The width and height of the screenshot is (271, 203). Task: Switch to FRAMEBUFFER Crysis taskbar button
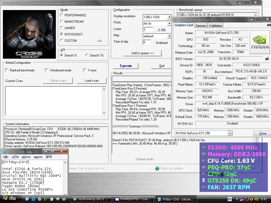[133, 199]
